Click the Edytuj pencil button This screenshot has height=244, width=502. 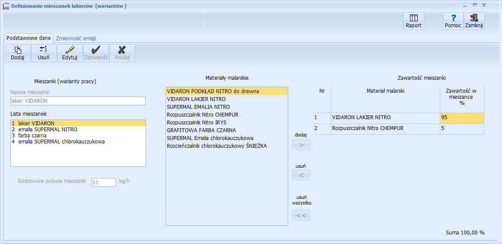70,53
